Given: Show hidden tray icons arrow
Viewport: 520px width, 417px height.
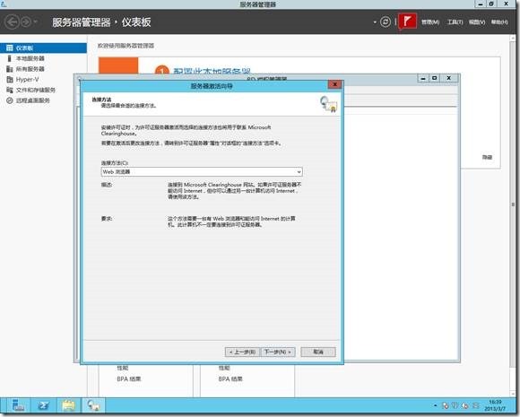Looking at the screenshot, I should point(435,405).
